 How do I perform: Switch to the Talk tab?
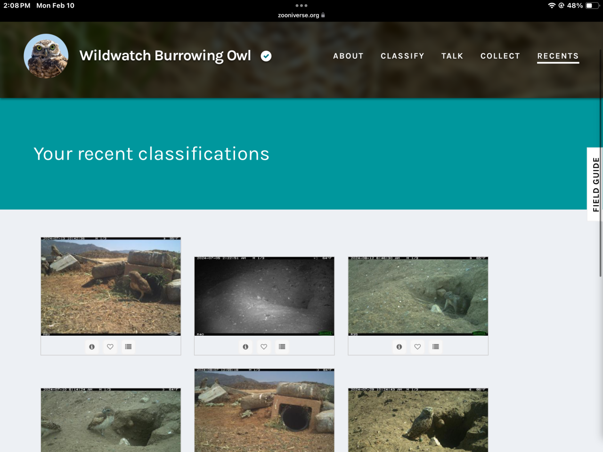(x=452, y=56)
